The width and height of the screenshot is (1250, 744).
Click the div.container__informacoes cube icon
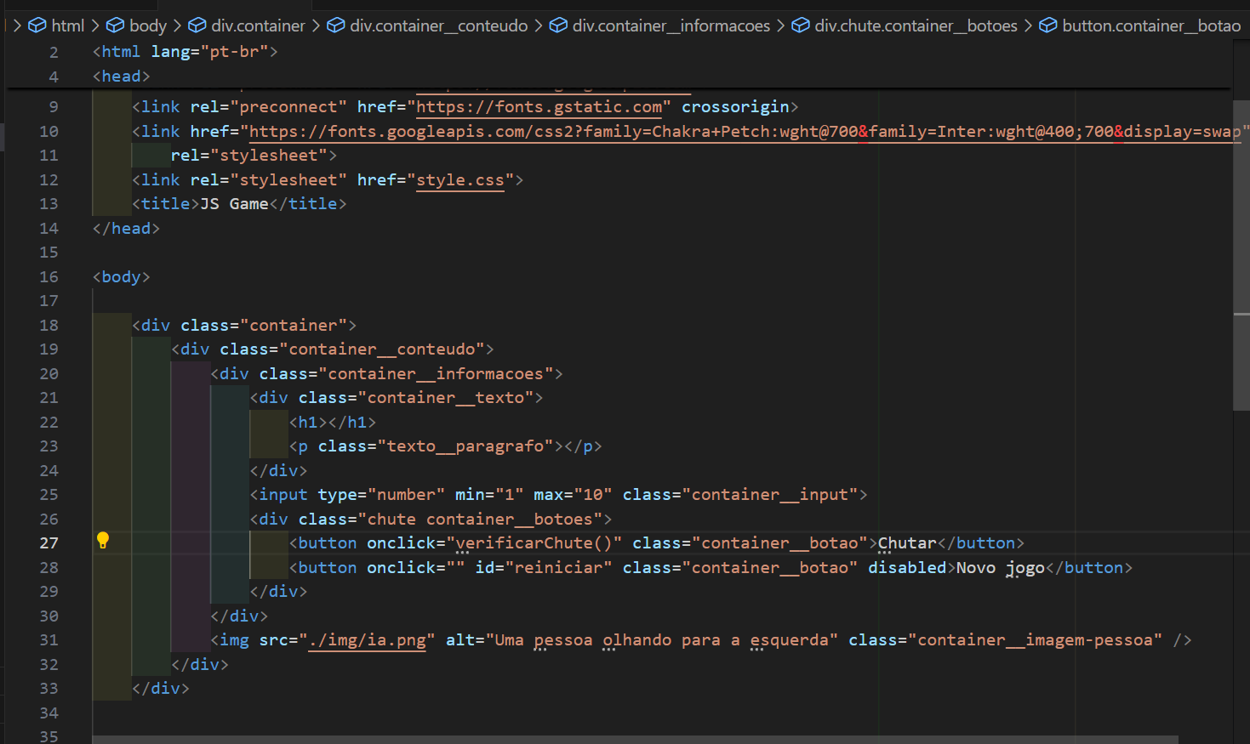point(558,26)
